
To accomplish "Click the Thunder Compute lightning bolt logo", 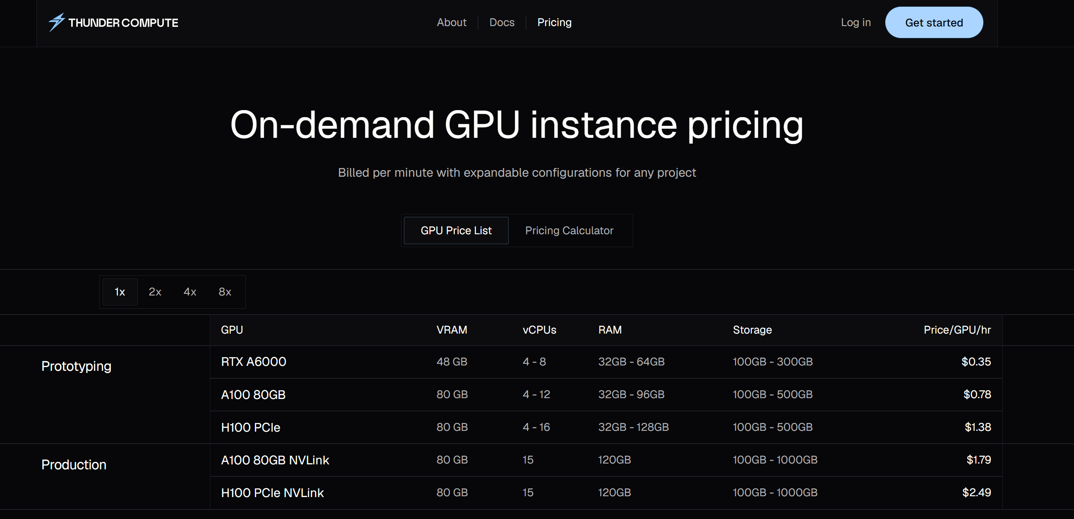I will click(x=56, y=22).
